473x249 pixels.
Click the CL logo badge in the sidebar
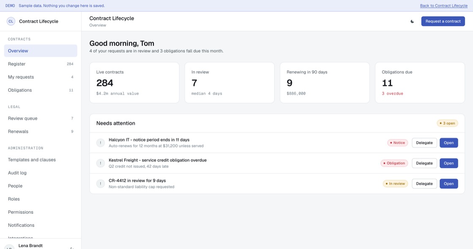pyautogui.click(x=11, y=21)
